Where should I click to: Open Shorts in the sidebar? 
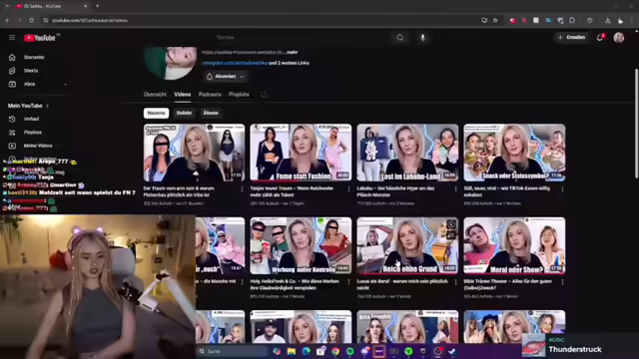pos(31,71)
